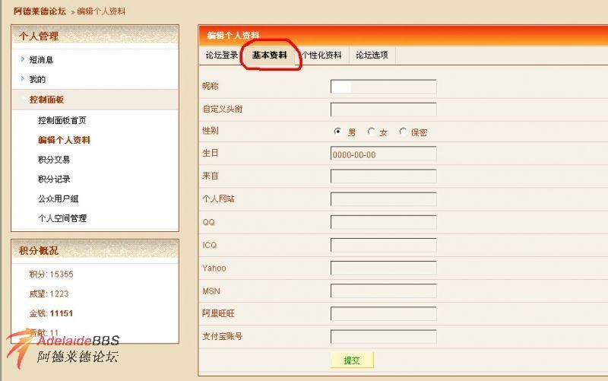Focus the QQ number input field
Screen dimensions: 608x381
(x=383, y=222)
